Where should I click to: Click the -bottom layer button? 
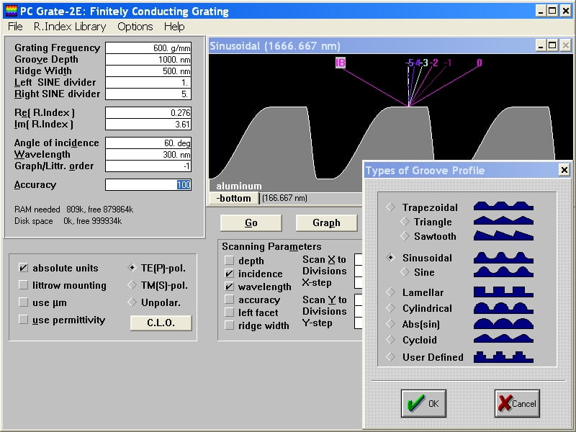tap(233, 199)
